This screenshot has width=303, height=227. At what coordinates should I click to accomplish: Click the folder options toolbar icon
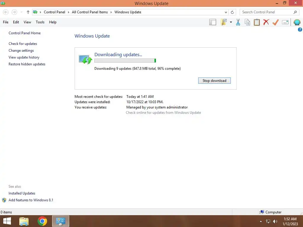224,22
